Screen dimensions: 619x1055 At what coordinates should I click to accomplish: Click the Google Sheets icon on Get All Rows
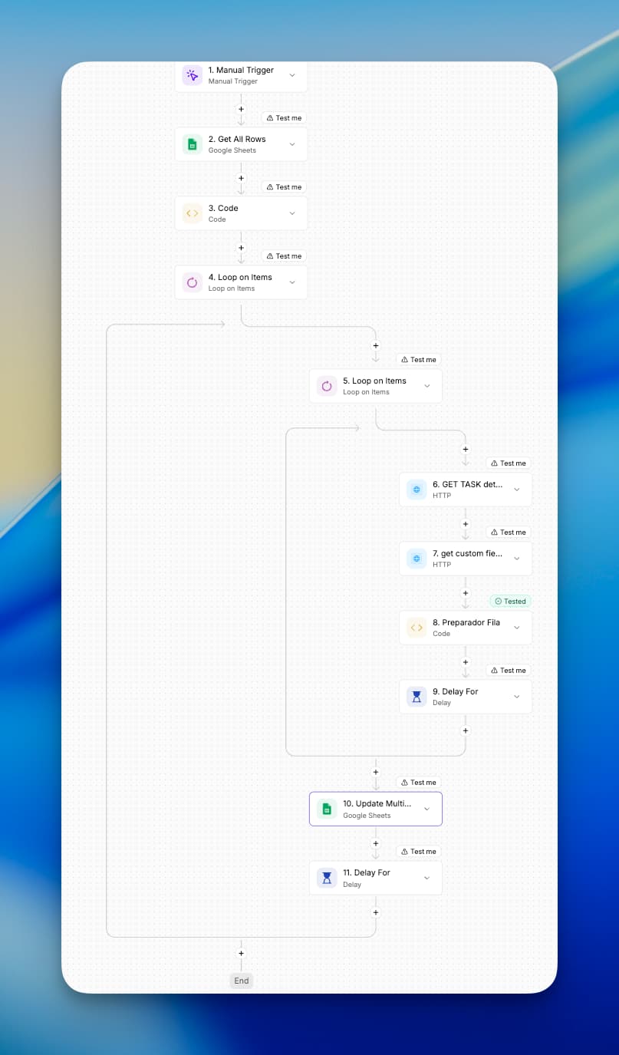coord(192,144)
